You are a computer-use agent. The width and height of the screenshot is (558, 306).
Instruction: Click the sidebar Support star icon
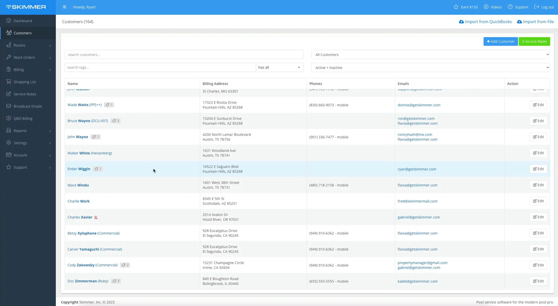(9, 167)
